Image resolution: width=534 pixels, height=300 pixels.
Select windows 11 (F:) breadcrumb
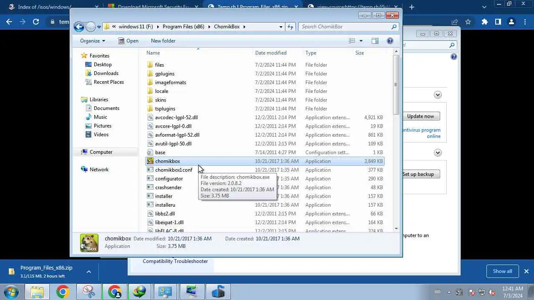point(136,27)
